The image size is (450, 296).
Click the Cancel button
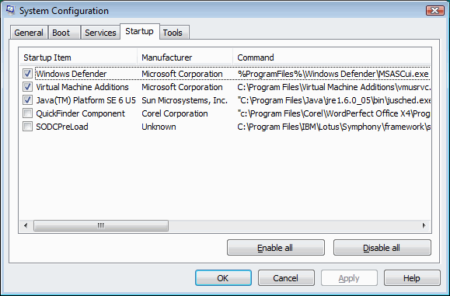point(286,277)
